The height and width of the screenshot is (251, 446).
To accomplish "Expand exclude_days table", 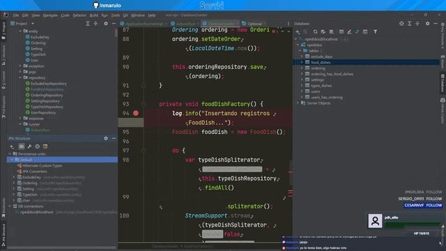I will tap(302, 56).
